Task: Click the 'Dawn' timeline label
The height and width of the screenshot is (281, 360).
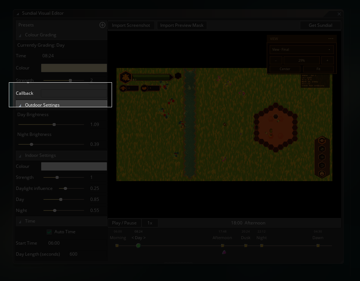Action: pos(318,238)
